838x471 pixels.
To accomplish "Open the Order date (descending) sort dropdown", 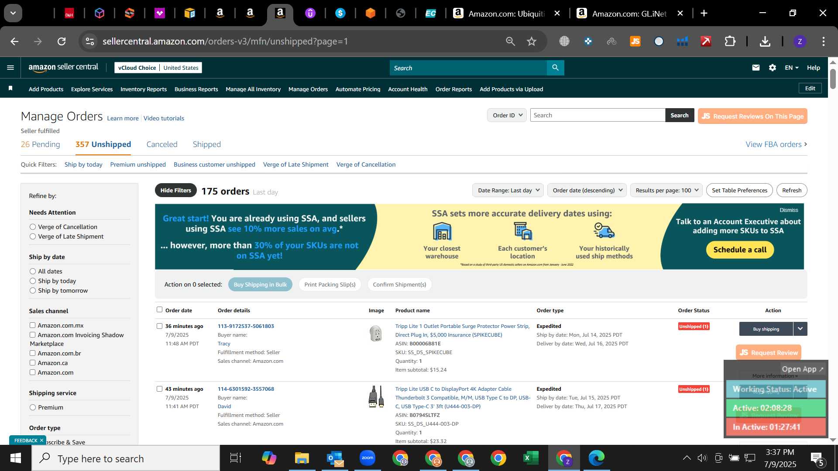I will [x=587, y=190].
